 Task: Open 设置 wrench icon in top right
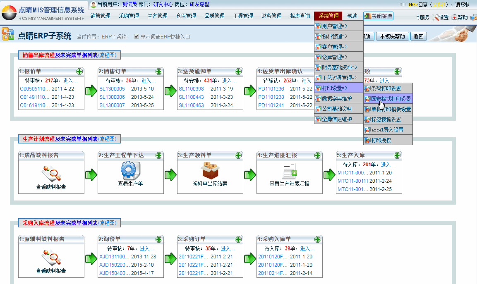435,17
